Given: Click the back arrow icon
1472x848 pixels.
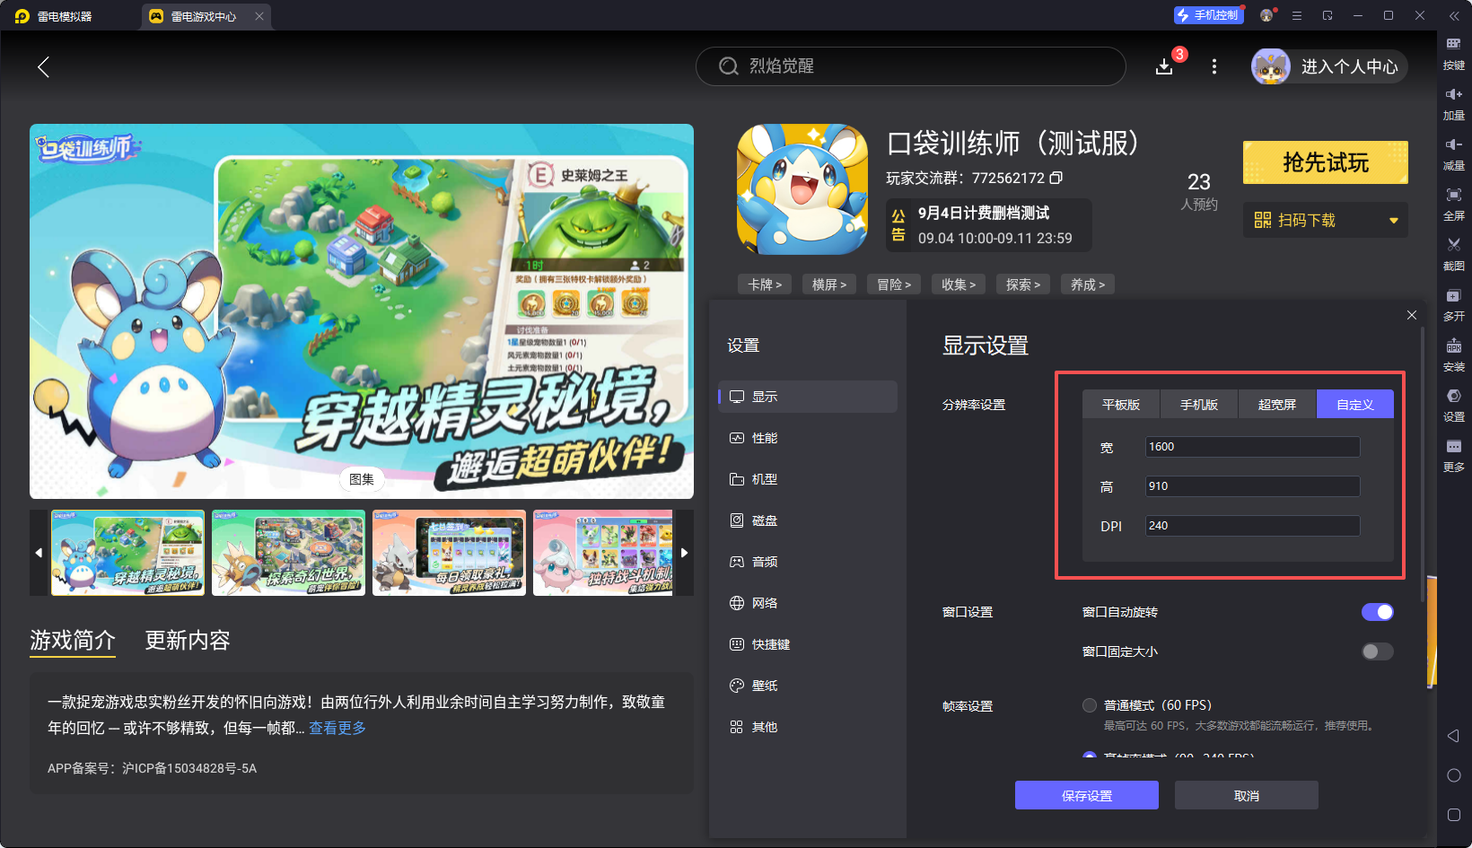Looking at the screenshot, I should [x=43, y=66].
